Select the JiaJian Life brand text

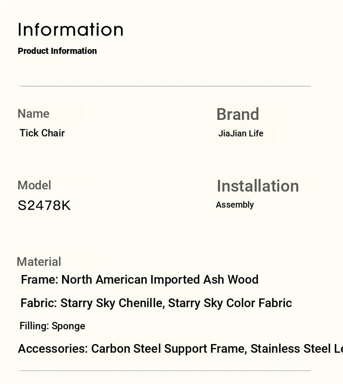(241, 133)
